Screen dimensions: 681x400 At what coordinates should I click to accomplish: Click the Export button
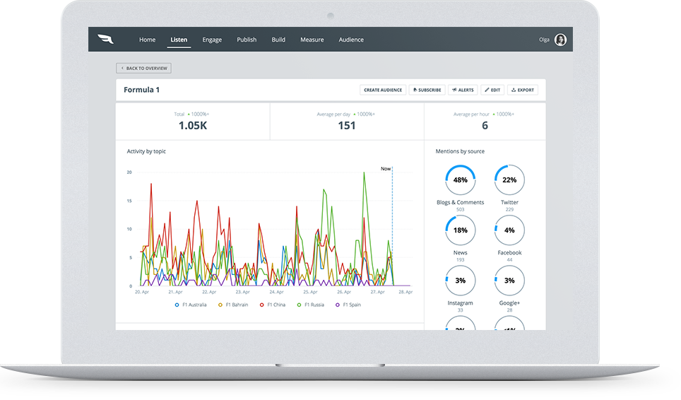pos(523,90)
